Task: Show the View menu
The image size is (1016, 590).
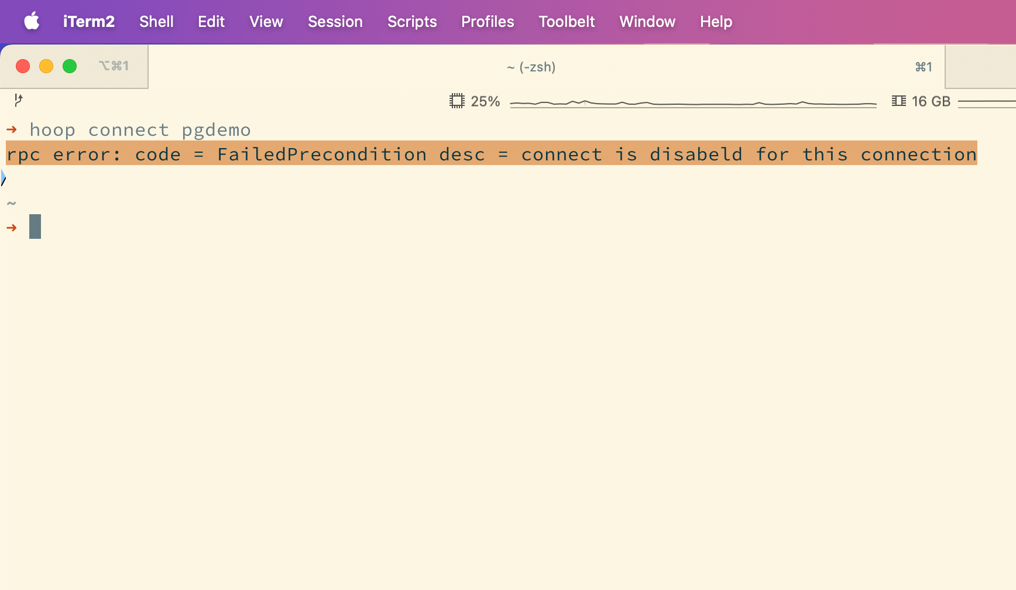Action: (x=266, y=22)
